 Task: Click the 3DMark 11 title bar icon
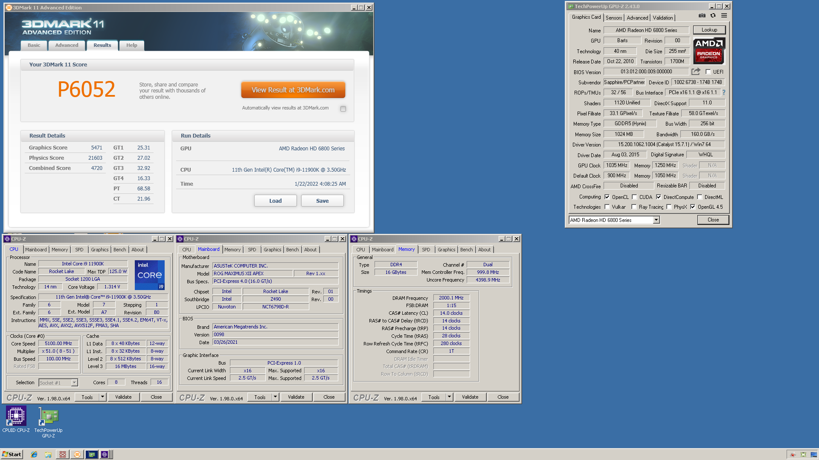(9, 7)
